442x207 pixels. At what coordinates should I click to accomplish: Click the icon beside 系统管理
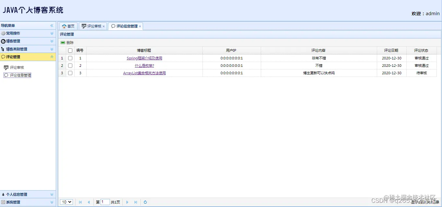pos(3,202)
